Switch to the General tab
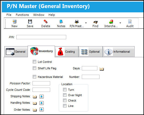The height and width of the screenshot is (115, 144). click(x=16, y=52)
